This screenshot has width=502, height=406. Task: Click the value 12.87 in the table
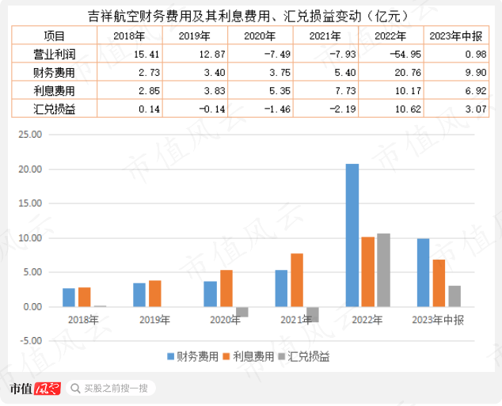pos(212,55)
